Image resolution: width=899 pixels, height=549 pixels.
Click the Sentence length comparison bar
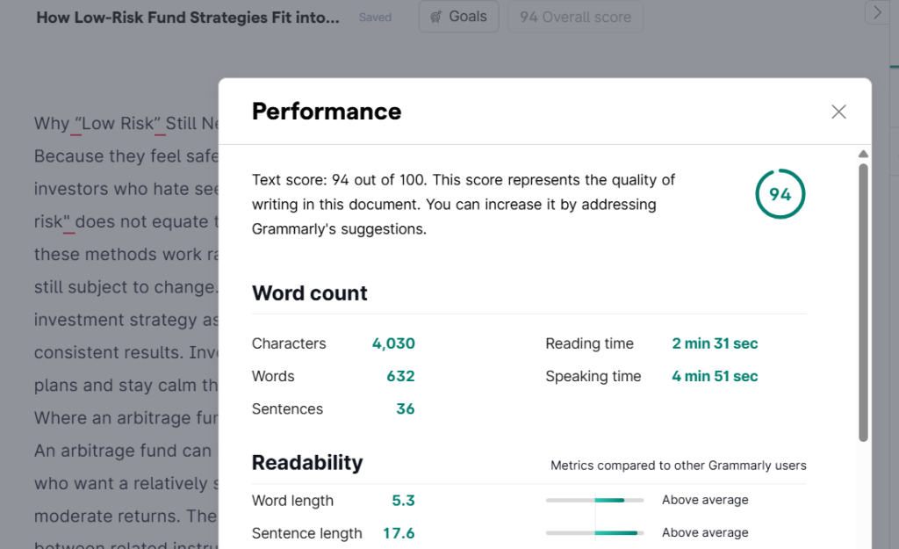tap(594, 532)
